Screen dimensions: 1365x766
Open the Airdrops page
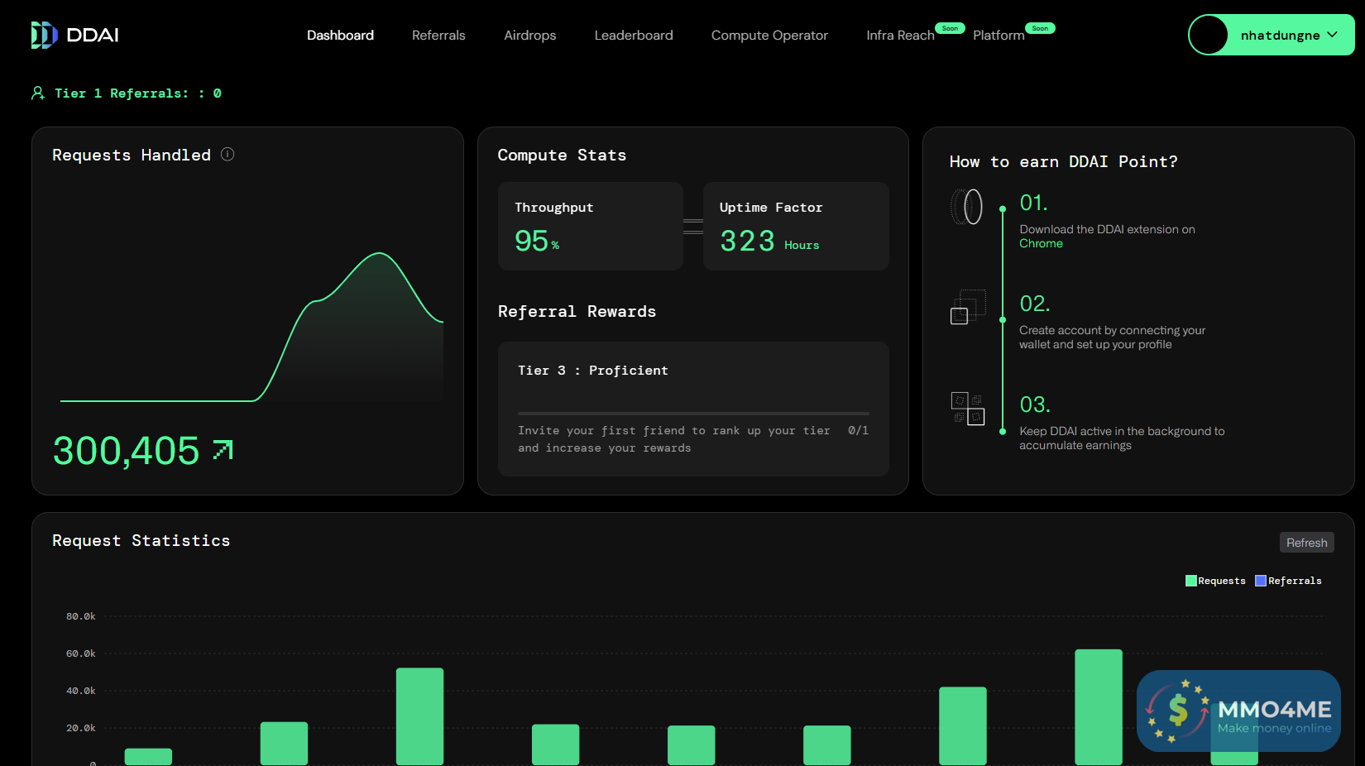tap(529, 35)
